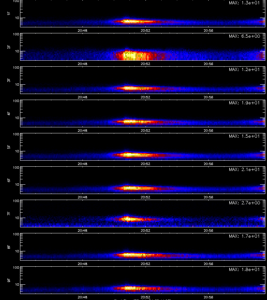This screenshot has height=300, width=267.
Task: Select the "MAX: 2.1e+01" readout
Action: pos(244,170)
